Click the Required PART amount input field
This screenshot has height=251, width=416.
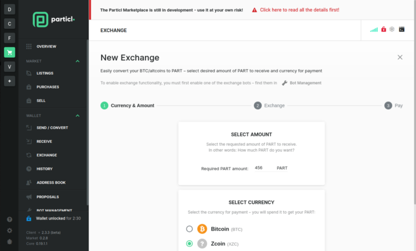tap(264, 168)
